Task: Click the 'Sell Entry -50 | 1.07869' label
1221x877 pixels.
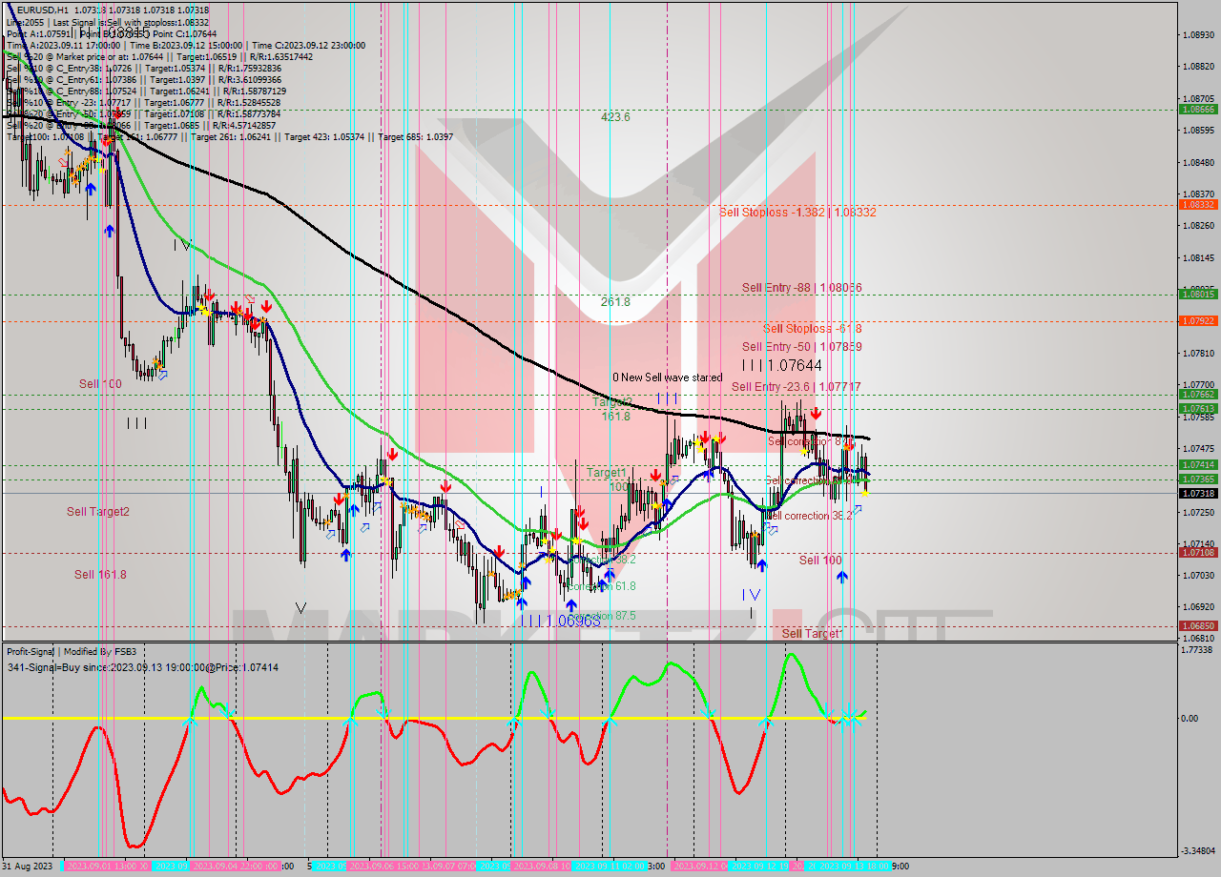Action: pos(802,347)
